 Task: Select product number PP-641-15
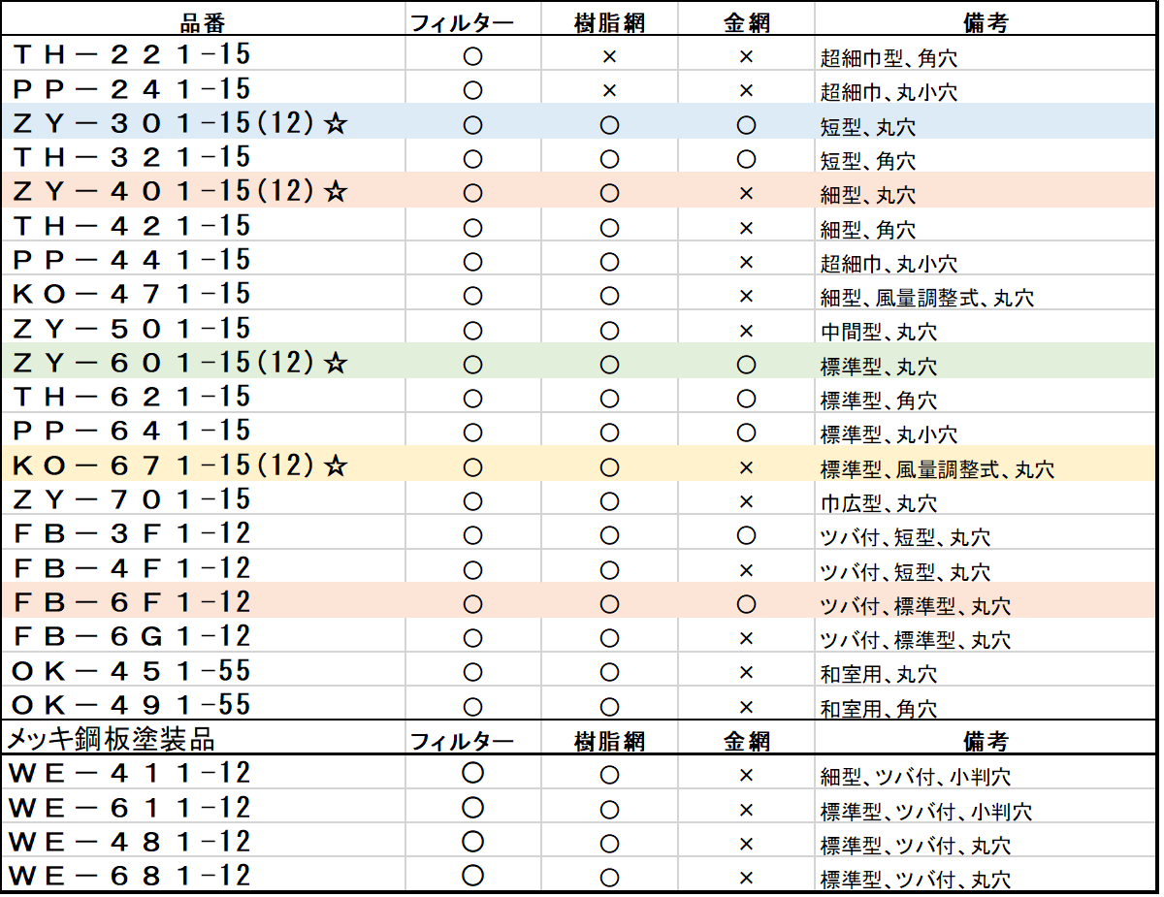pos(132,431)
